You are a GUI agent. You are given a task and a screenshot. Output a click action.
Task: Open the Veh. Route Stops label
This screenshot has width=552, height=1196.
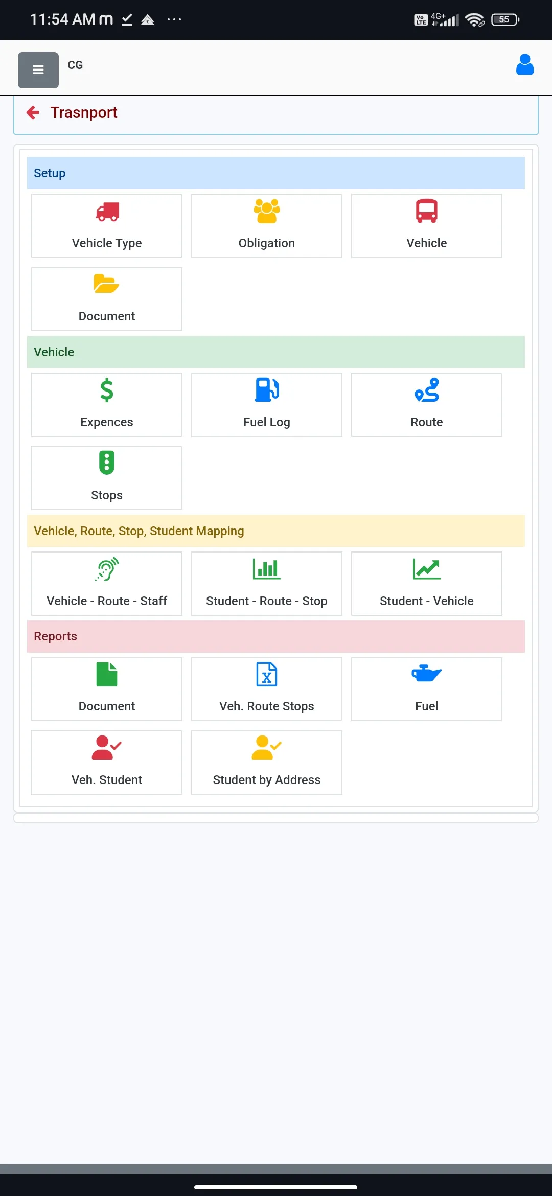click(x=267, y=706)
